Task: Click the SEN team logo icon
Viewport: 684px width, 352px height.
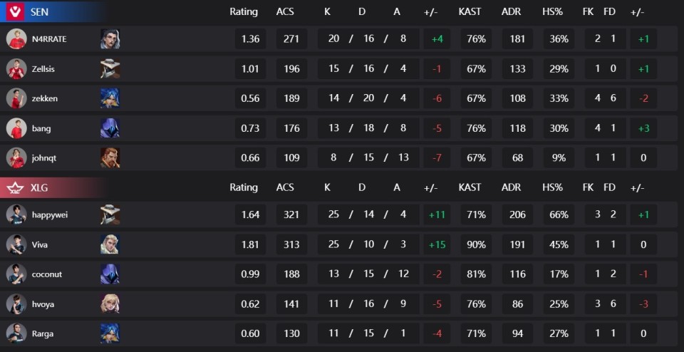Action: (15, 11)
